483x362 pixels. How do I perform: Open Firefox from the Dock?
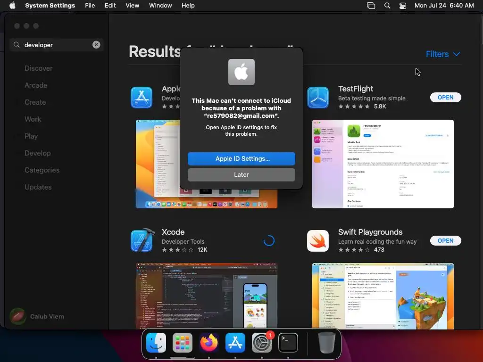click(x=209, y=343)
